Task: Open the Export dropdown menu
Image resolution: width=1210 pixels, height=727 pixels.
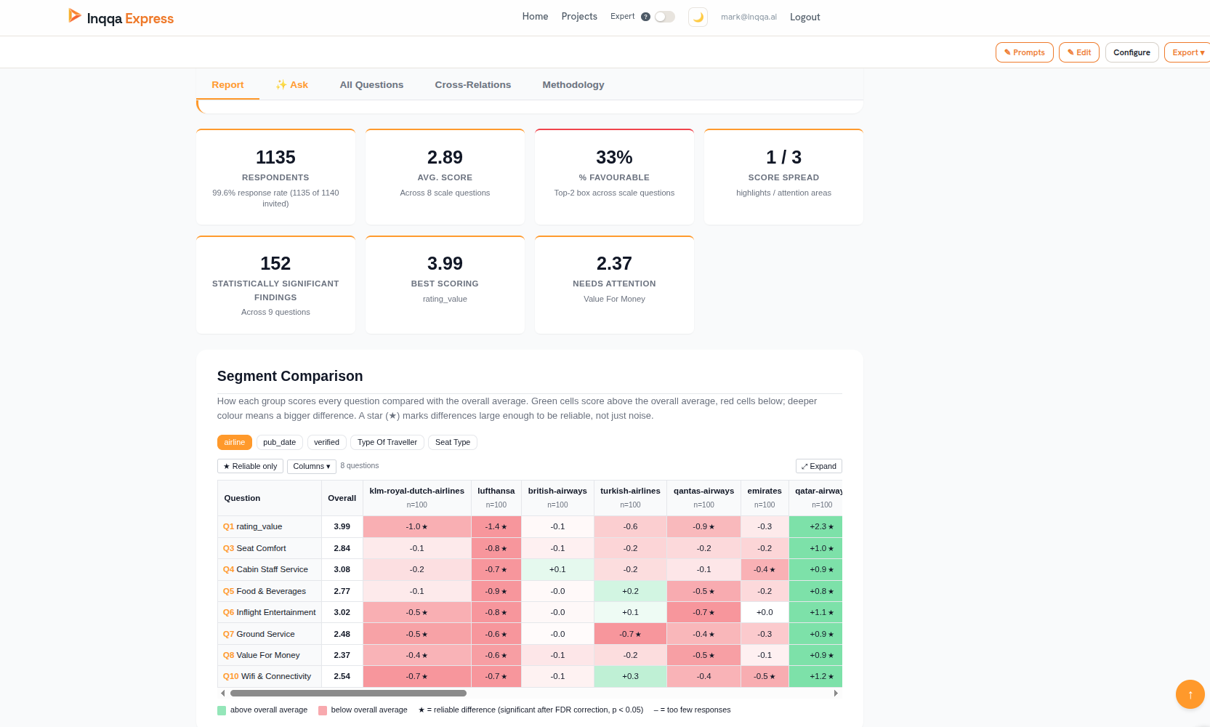Action: click(1187, 52)
